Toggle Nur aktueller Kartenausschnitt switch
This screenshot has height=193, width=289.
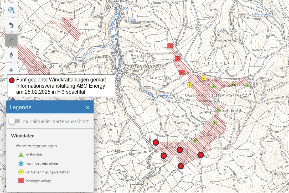[14, 121]
